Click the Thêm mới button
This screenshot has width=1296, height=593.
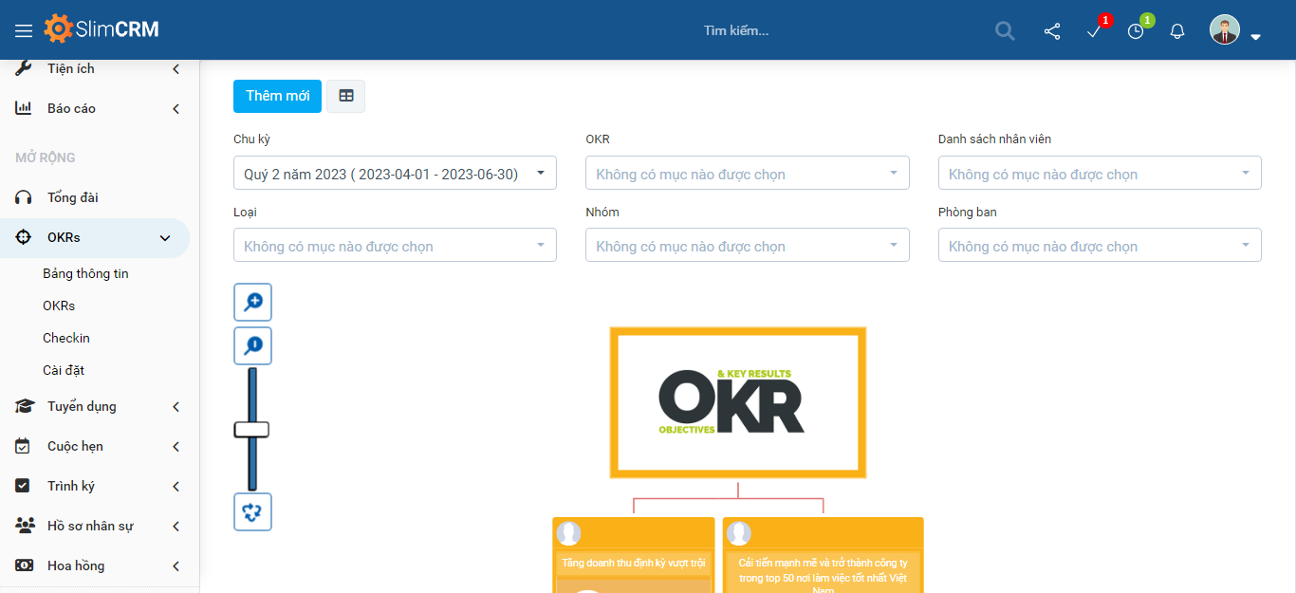click(277, 96)
